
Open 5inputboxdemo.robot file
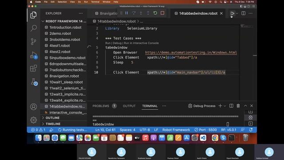coord(67,58)
